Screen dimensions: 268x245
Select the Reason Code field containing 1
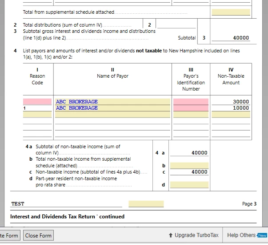37,108
